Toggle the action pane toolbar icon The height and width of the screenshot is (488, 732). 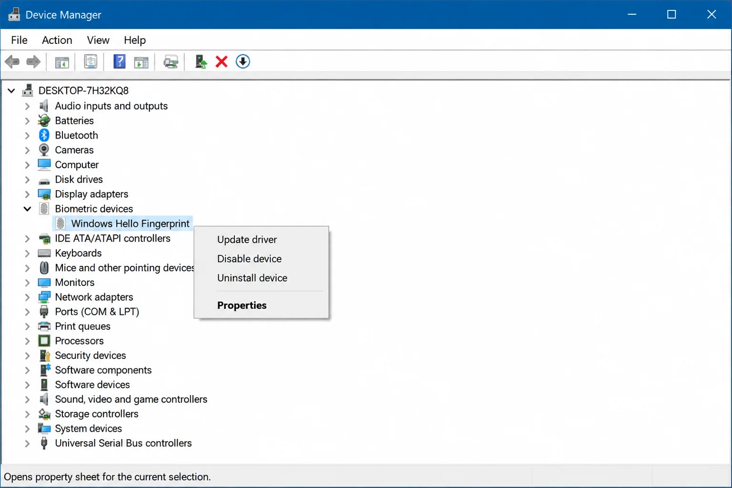point(141,62)
